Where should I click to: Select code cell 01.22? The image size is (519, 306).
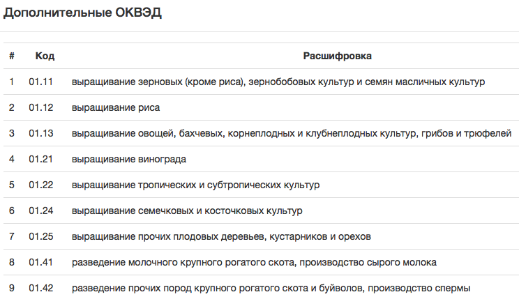[41, 185]
